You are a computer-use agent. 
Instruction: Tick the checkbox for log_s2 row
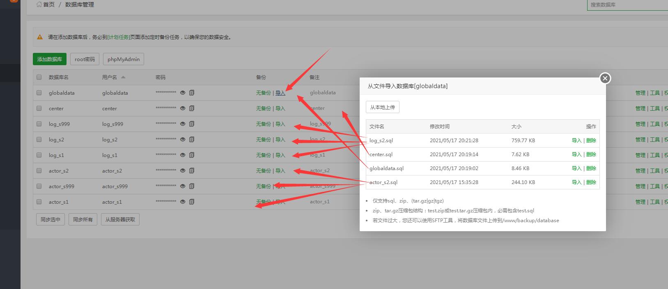click(x=39, y=140)
